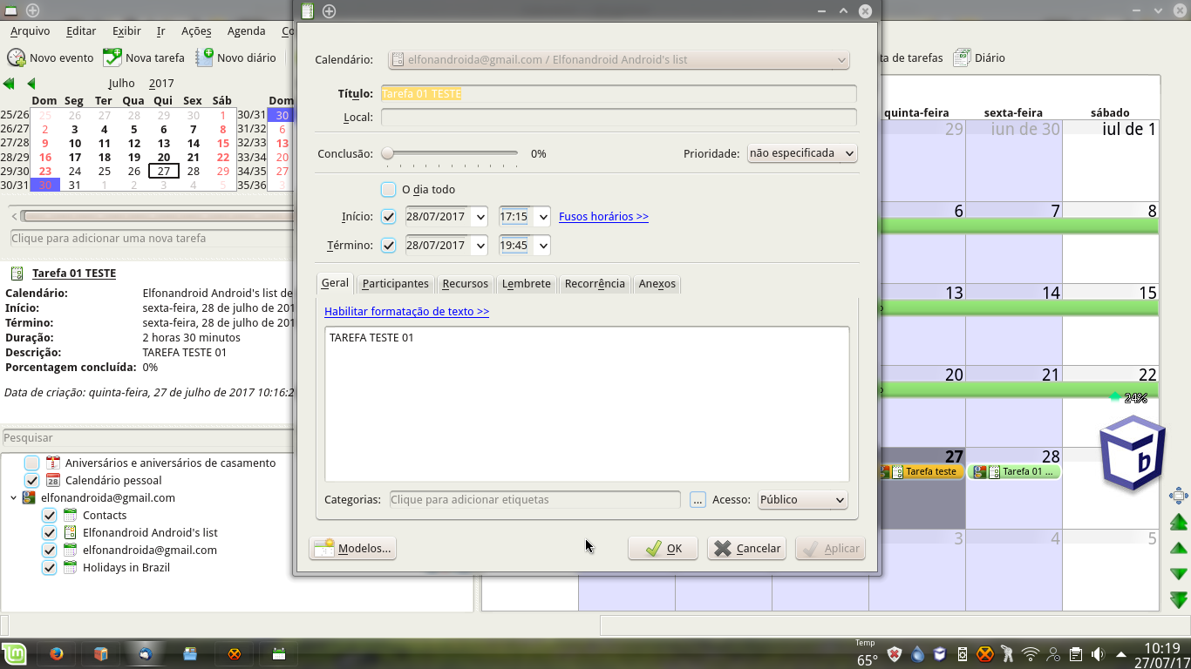Screen dimensions: 1191x669
Task: Click the Conclusão percentage slider handle
Action: click(x=387, y=153)
